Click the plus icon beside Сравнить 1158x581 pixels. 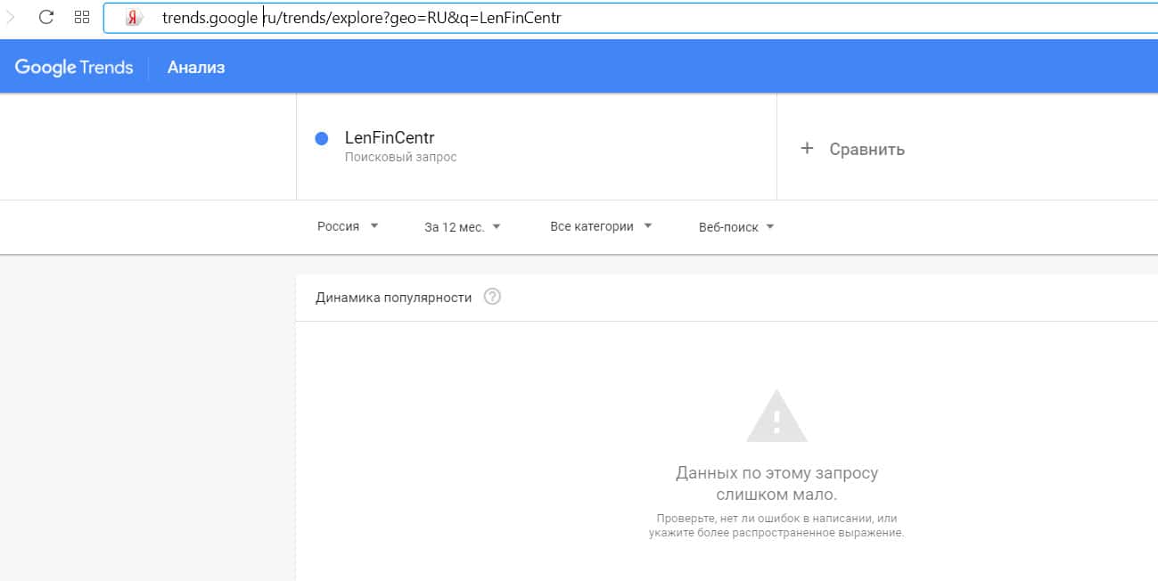[807, 148]
